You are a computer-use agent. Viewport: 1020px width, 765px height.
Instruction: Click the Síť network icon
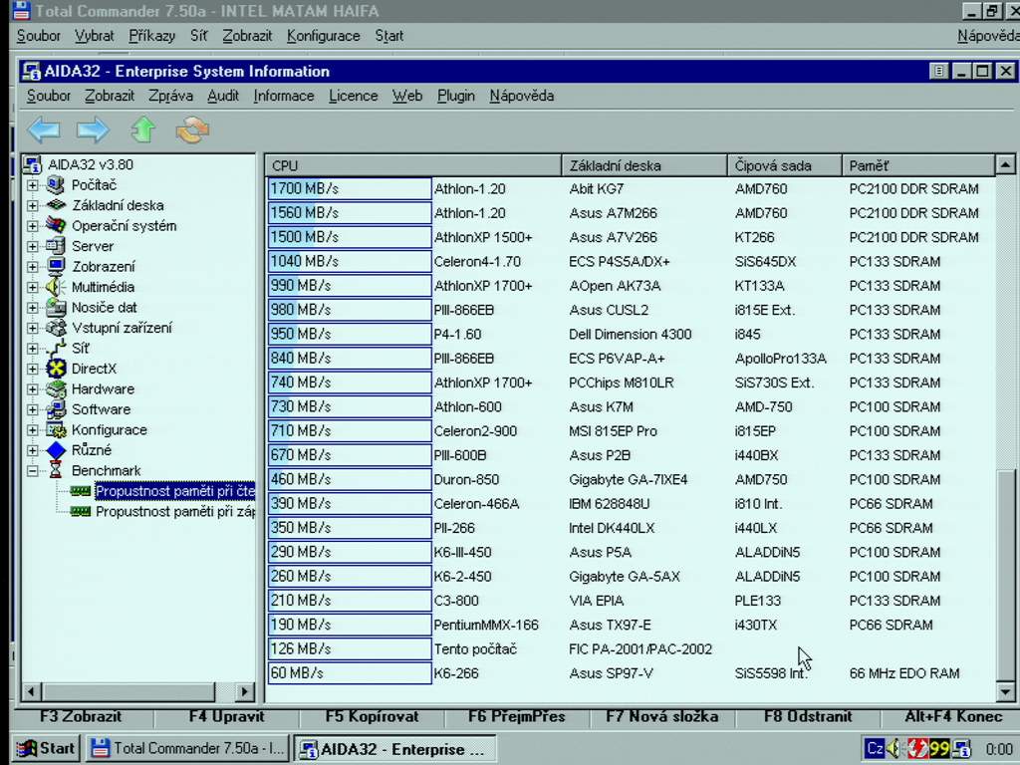(56, 348)
